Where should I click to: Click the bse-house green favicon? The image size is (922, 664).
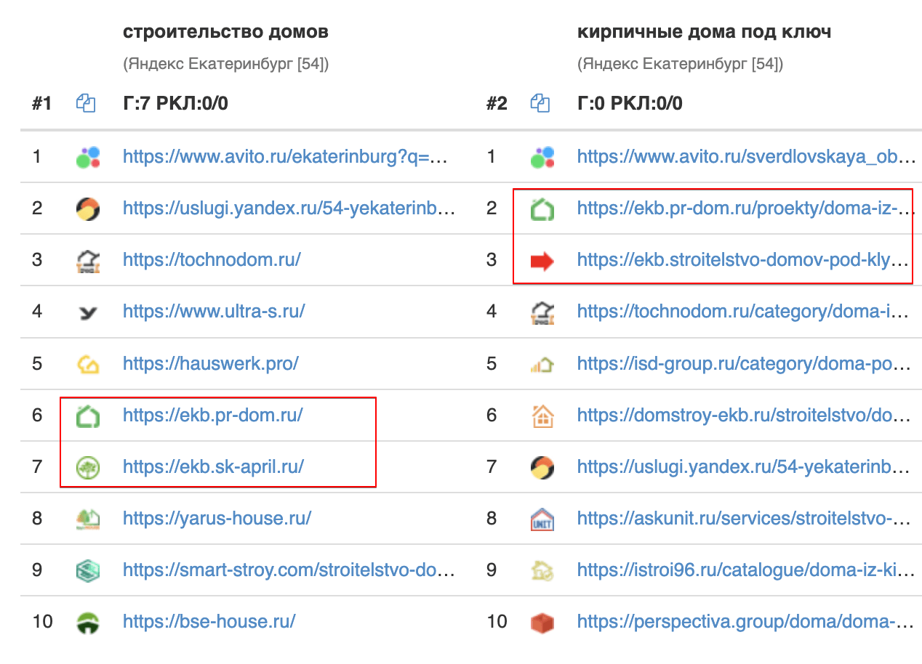88,623
